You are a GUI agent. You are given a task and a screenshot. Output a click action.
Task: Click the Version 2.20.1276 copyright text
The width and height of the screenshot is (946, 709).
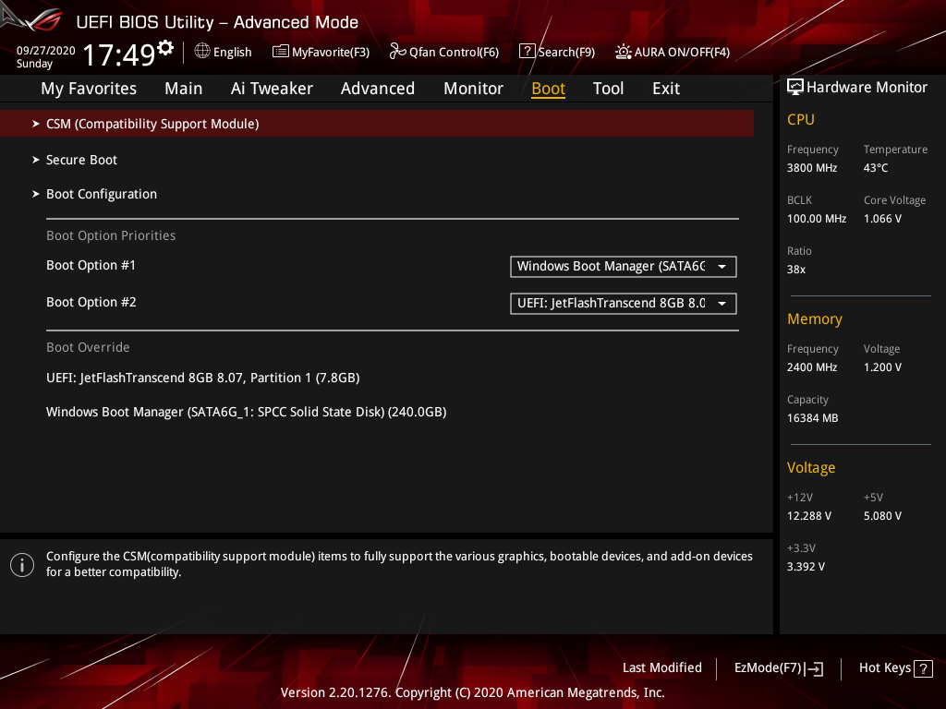[x=472, y=692]
